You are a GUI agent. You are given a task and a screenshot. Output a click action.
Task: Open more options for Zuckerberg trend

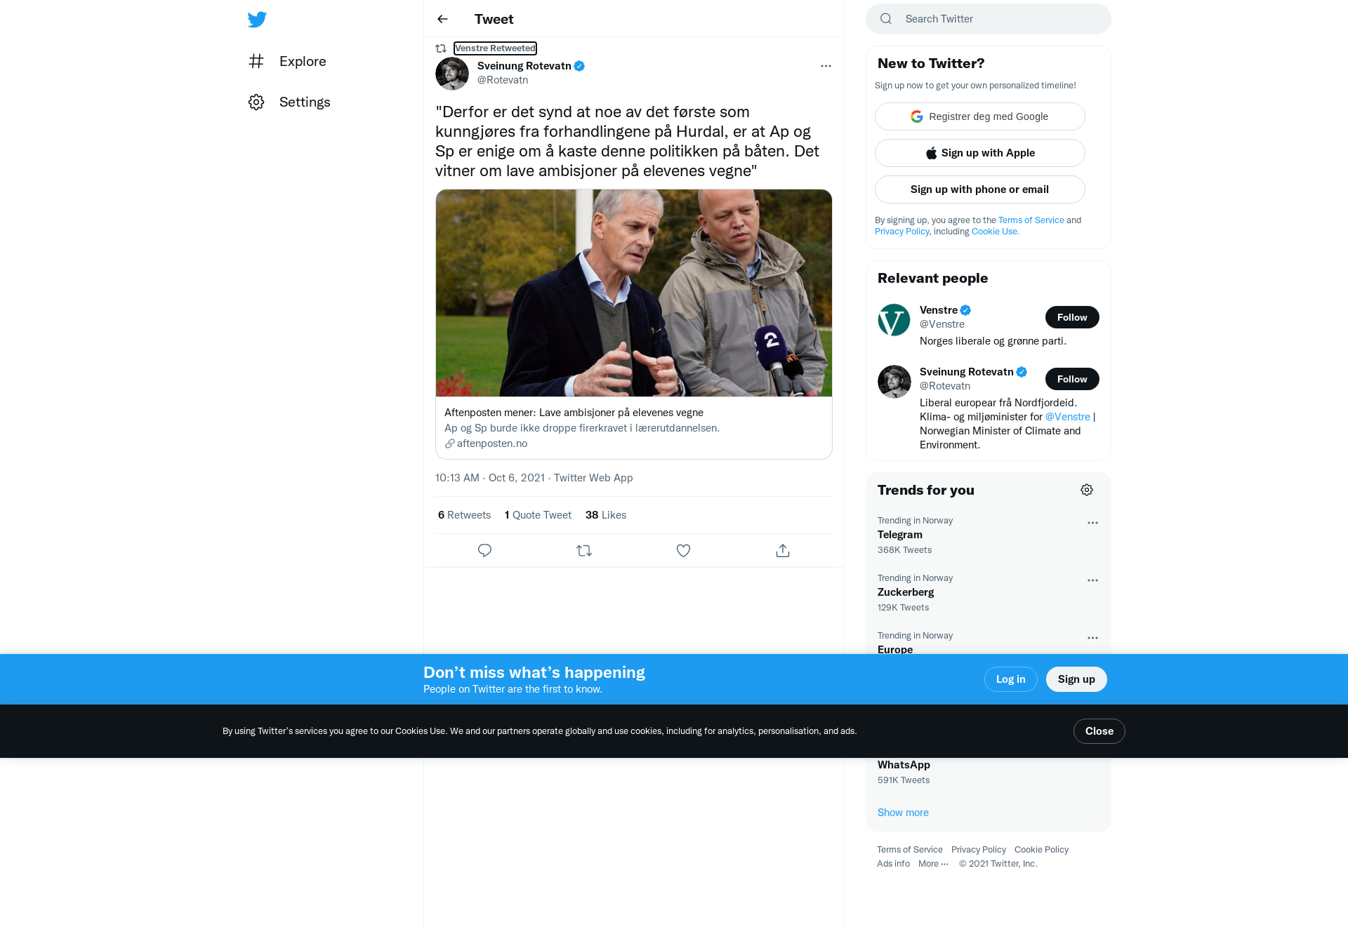pos(1092,580)
